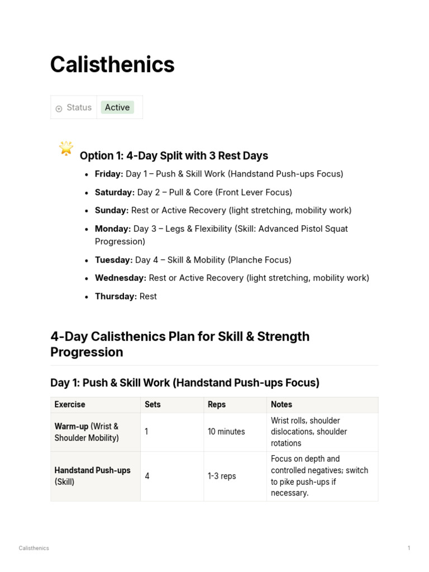Click the Warm-up exercise cell
This screenshot has width=429, height=572.
coord(87,432)
